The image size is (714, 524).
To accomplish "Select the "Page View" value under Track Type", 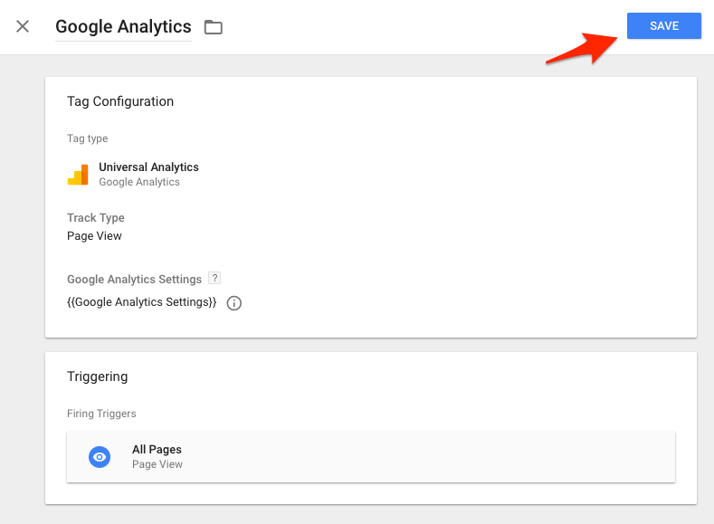I will (94, 236).
